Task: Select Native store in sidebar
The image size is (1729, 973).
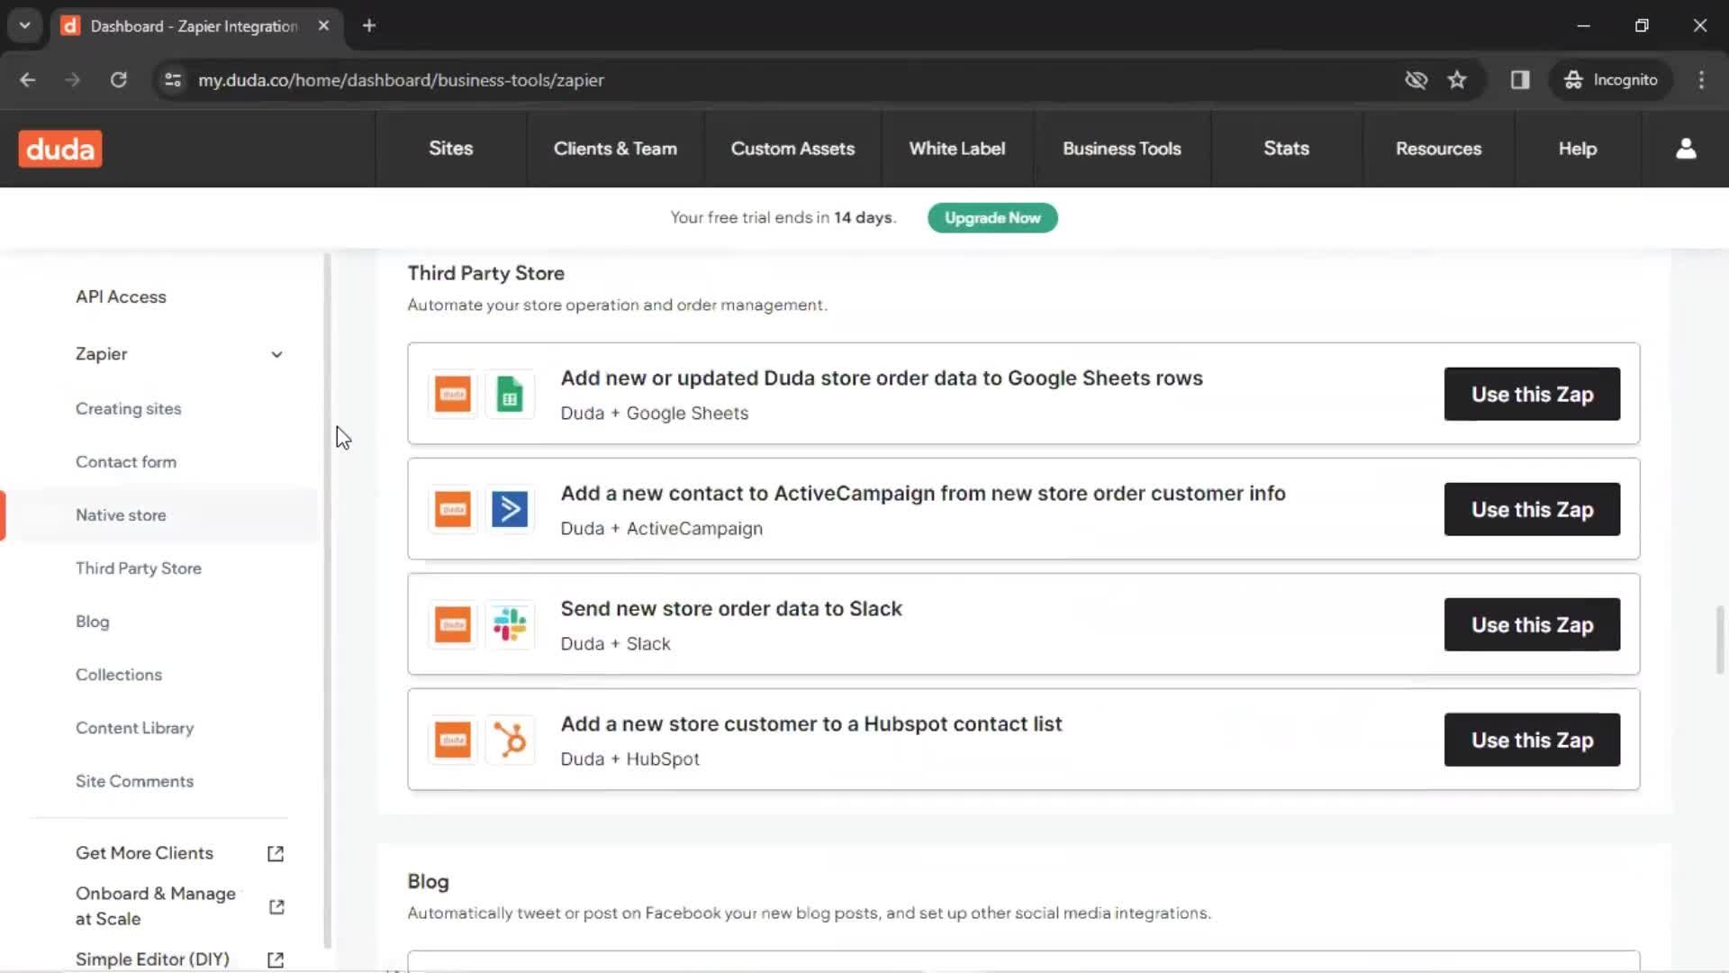Action: 121,515
